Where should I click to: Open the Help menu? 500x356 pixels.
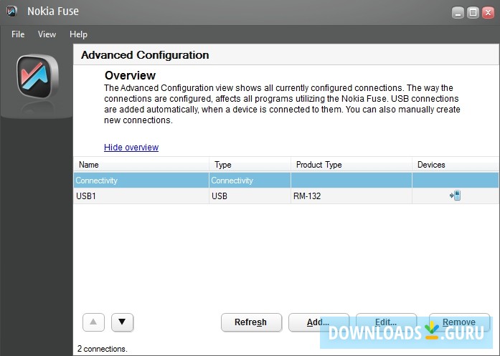[78, 34]
